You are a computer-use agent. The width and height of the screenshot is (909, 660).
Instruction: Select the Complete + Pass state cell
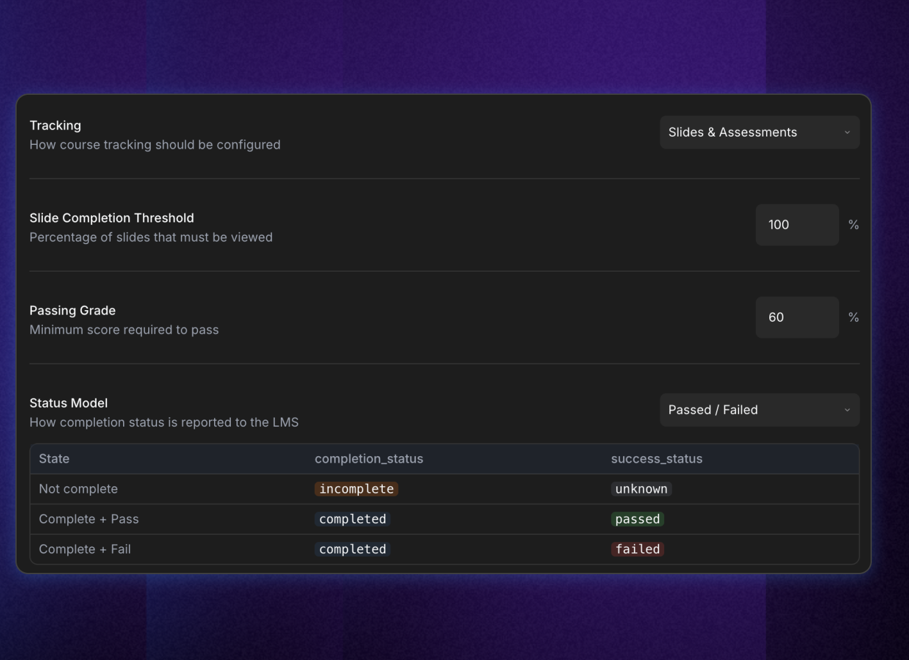click(x=88, y=519)
